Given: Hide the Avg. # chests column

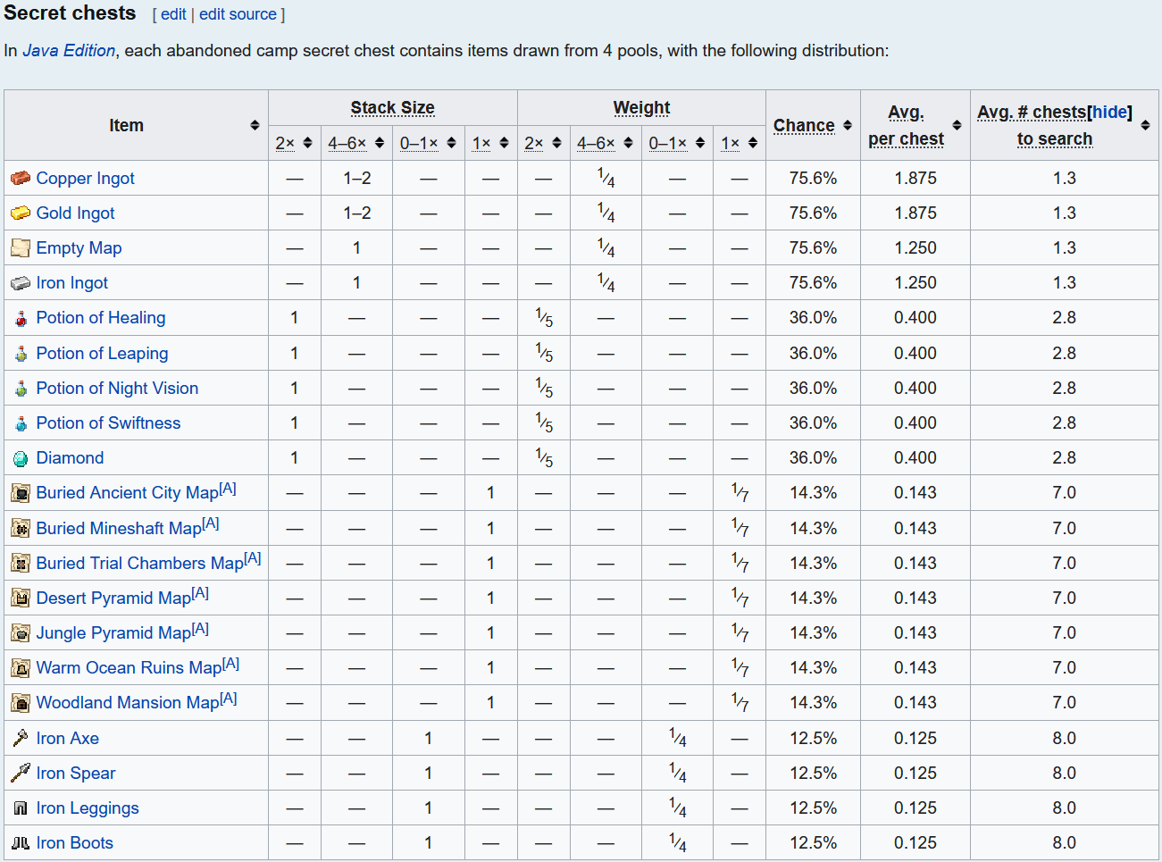Looking at the screenshot, I should (1109, 113).
